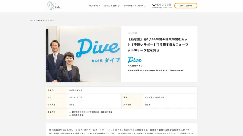Viewport: 243px width, 136px height.
Task: Click the eas logo in header
Action: click(54, 6)
